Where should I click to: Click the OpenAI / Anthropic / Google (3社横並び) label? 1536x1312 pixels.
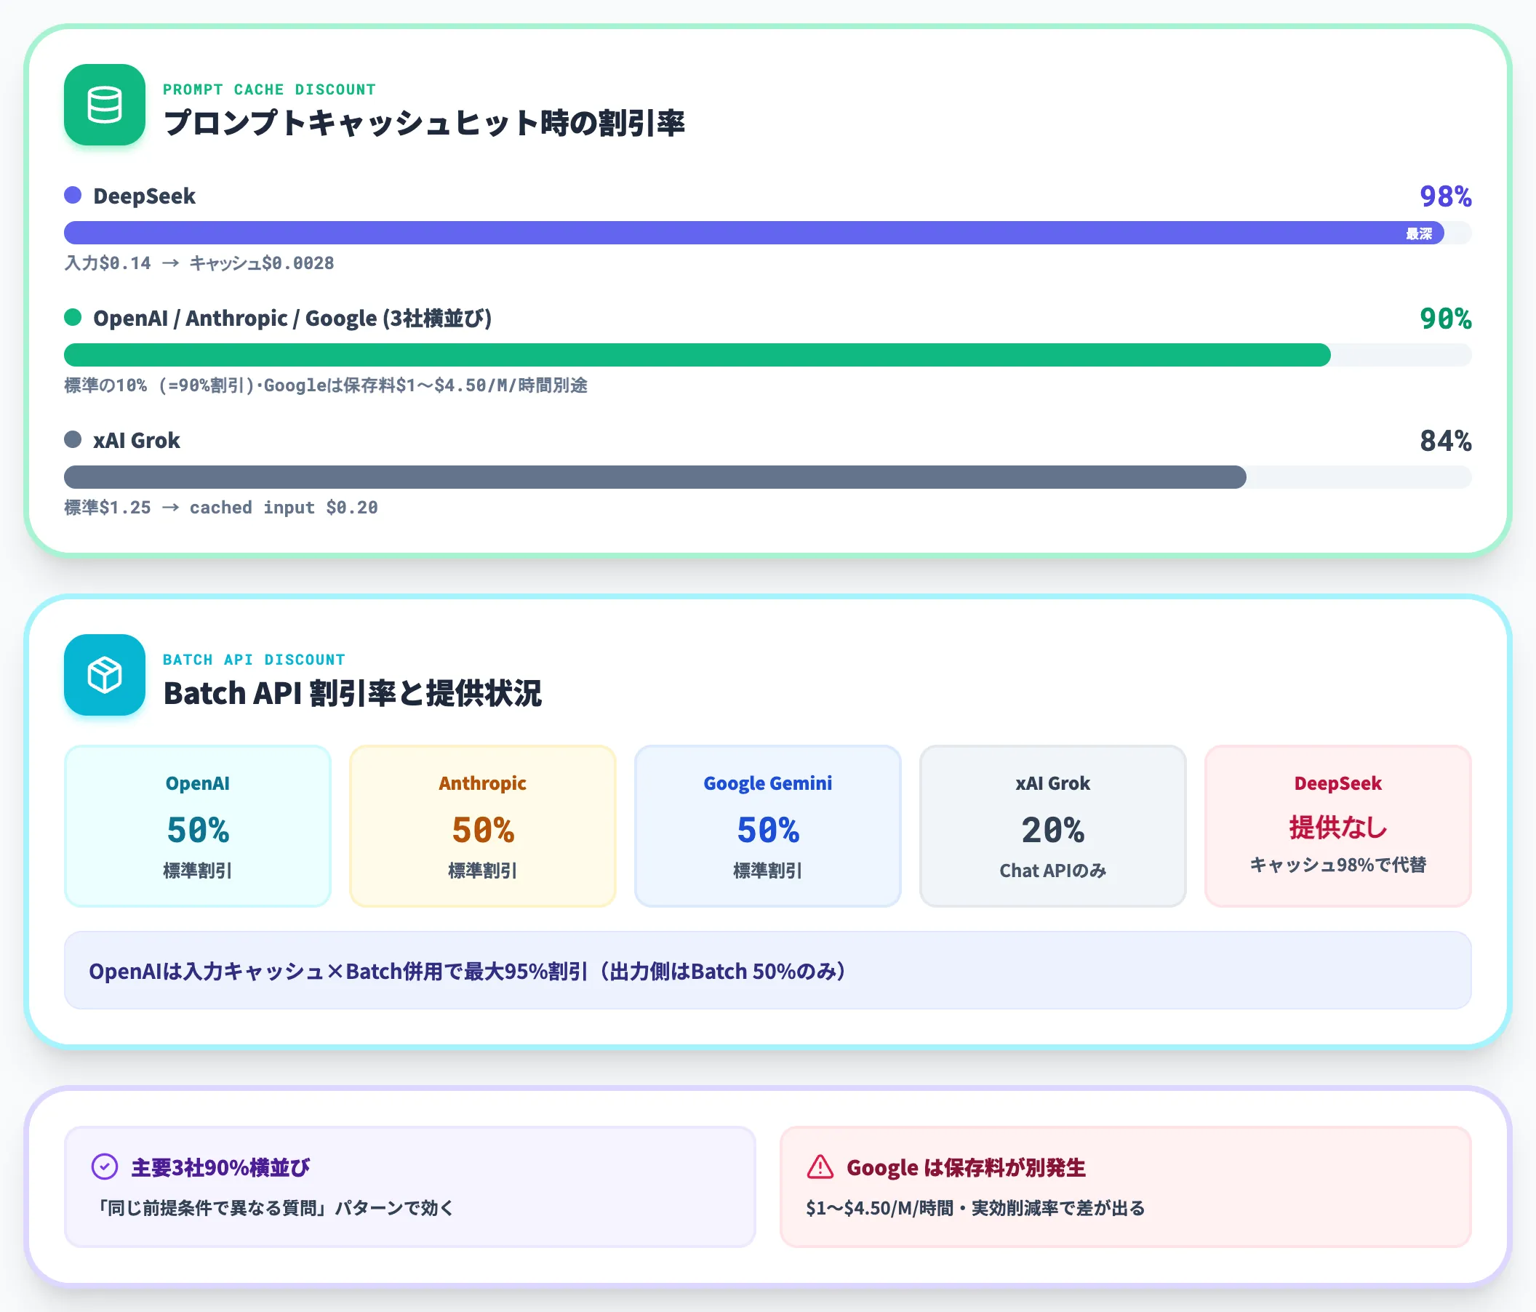click(293, 318)
